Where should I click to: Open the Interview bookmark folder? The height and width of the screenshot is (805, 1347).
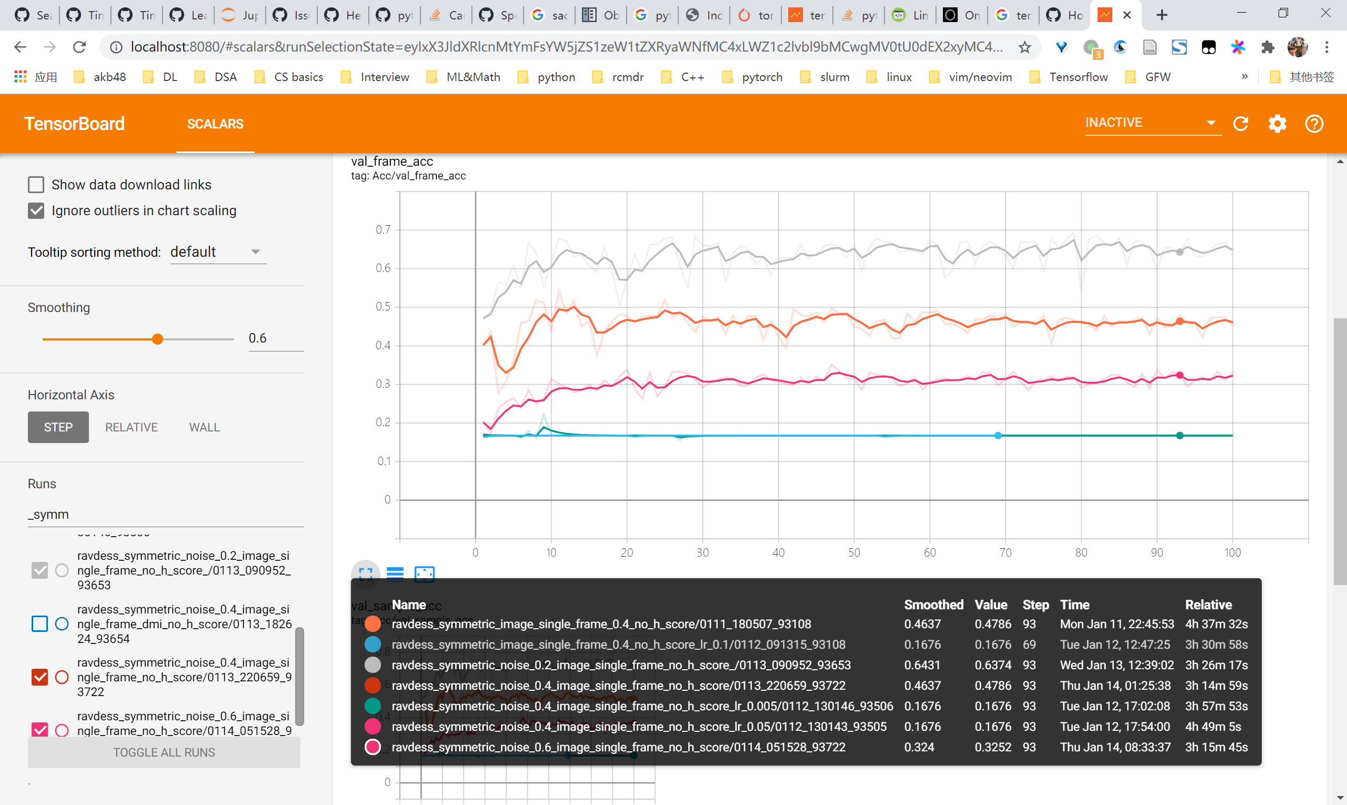(375, 77)
